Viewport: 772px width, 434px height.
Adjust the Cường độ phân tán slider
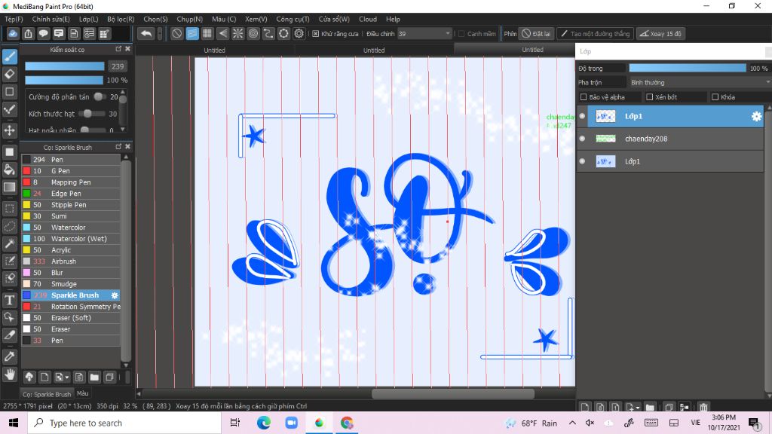click(x=100, y=97)
